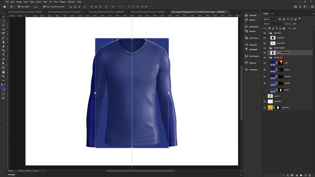The image size is (315, 177).
Task: Select the Zoom tool in toolbar
Action: point(3,76)
